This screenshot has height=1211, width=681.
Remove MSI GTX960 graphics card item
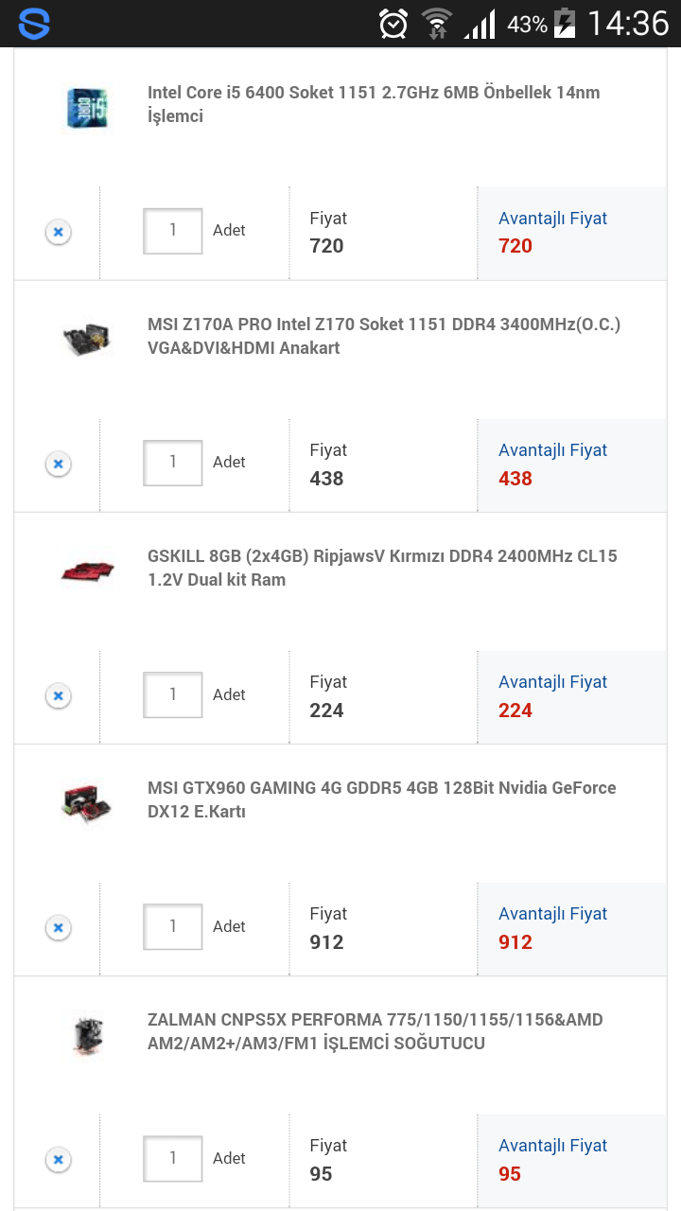click(58, 927)
